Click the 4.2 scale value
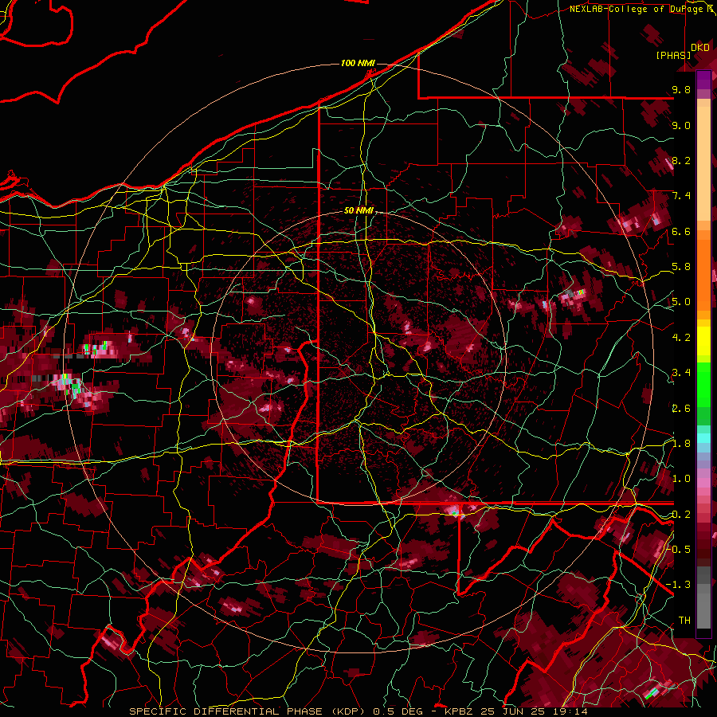This screenshot has width=717, height=717. pos(681,338)
